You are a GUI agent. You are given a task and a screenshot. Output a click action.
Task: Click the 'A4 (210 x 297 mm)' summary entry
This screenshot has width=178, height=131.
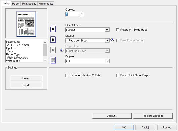18,45
